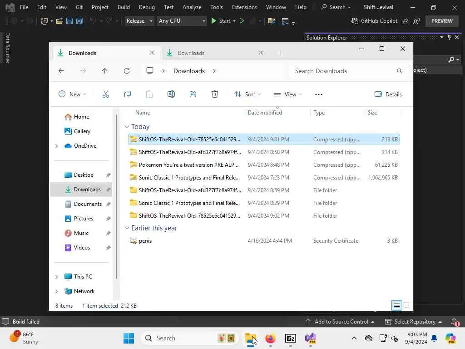465x349 pixels.
Task: Select the Pokemon You're a twat zip file
Action: [264, 165]
